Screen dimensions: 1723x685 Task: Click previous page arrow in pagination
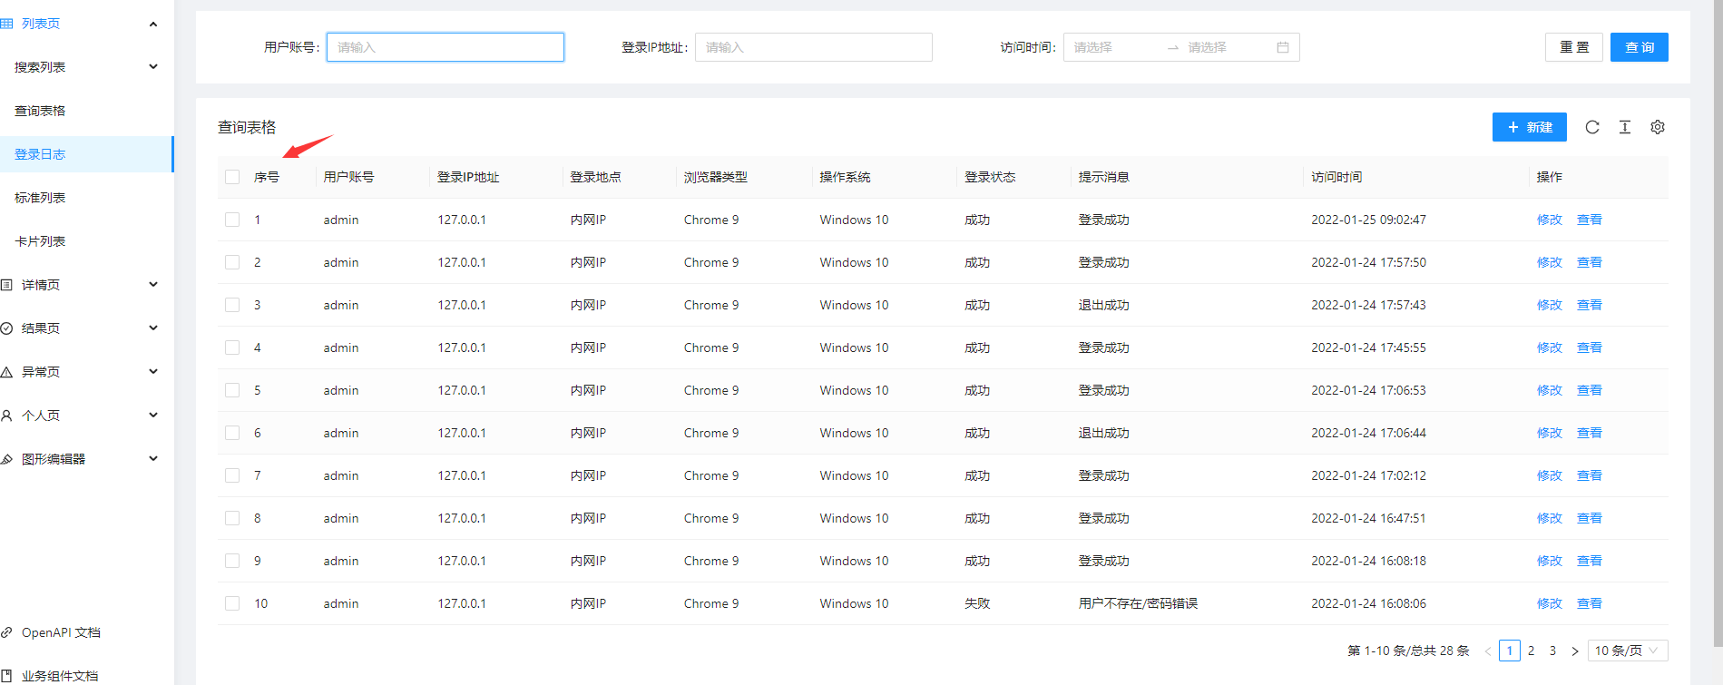[x=1488, y=651]
